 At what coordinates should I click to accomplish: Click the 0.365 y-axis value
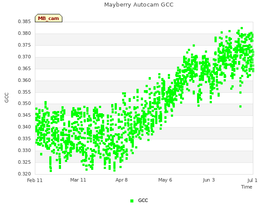pos(24,68)
